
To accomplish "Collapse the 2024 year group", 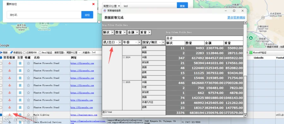I will click(x=124, y=57).
